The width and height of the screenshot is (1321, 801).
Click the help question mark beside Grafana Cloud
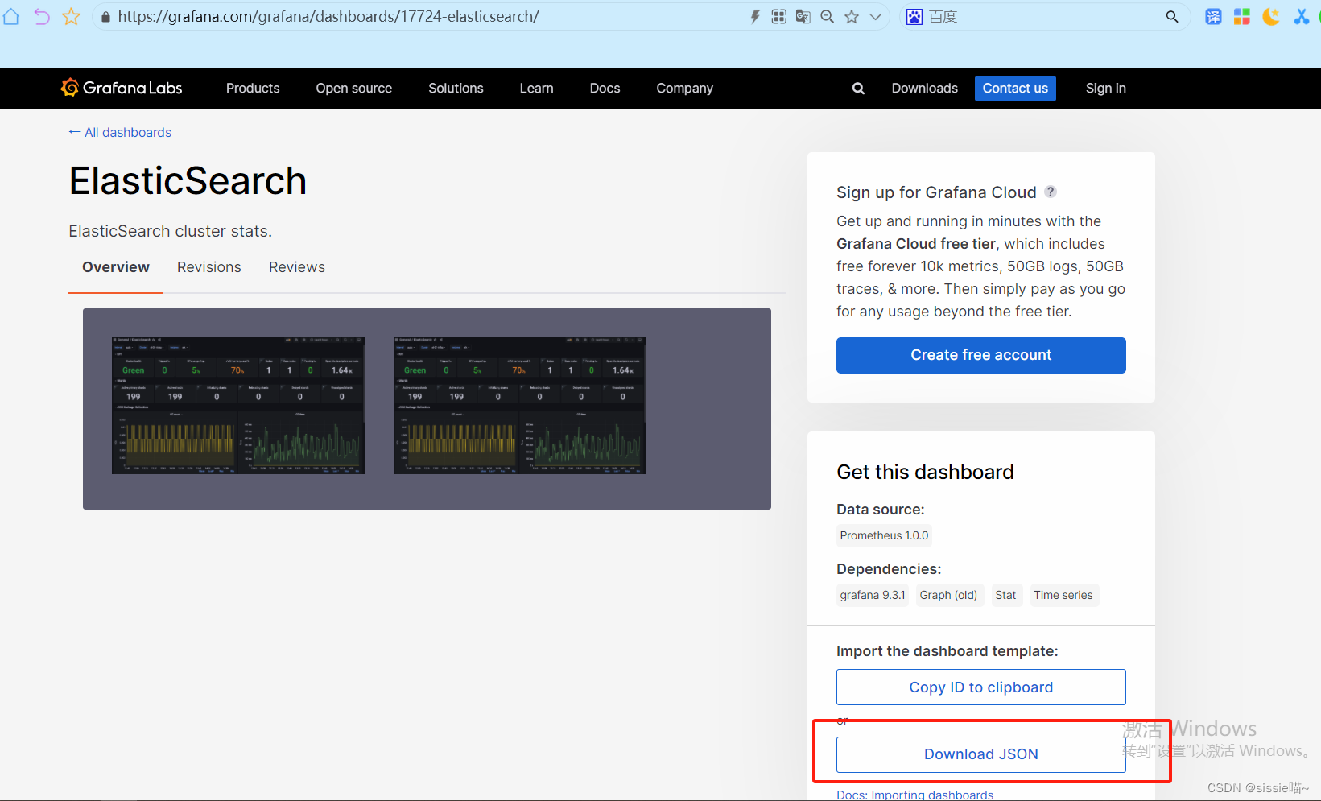point(1051,192)
